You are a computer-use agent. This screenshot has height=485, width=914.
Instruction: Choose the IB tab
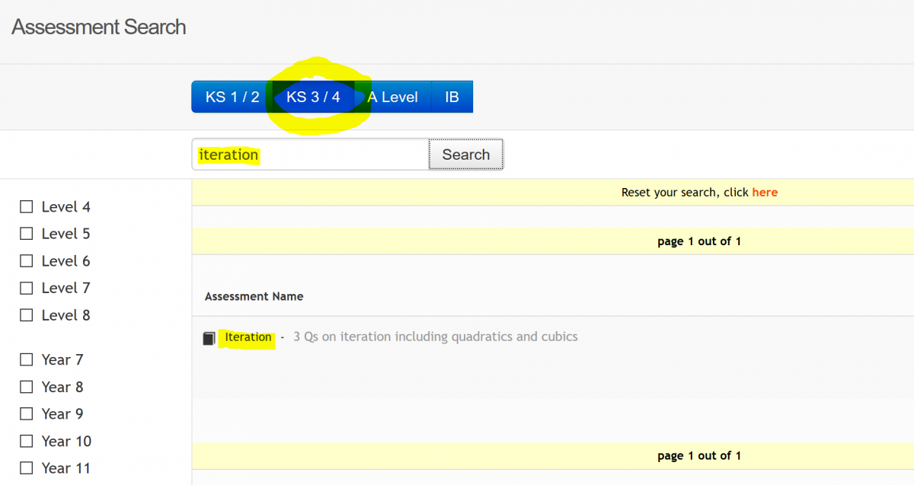pyautogui.click(x=452, y=97)
